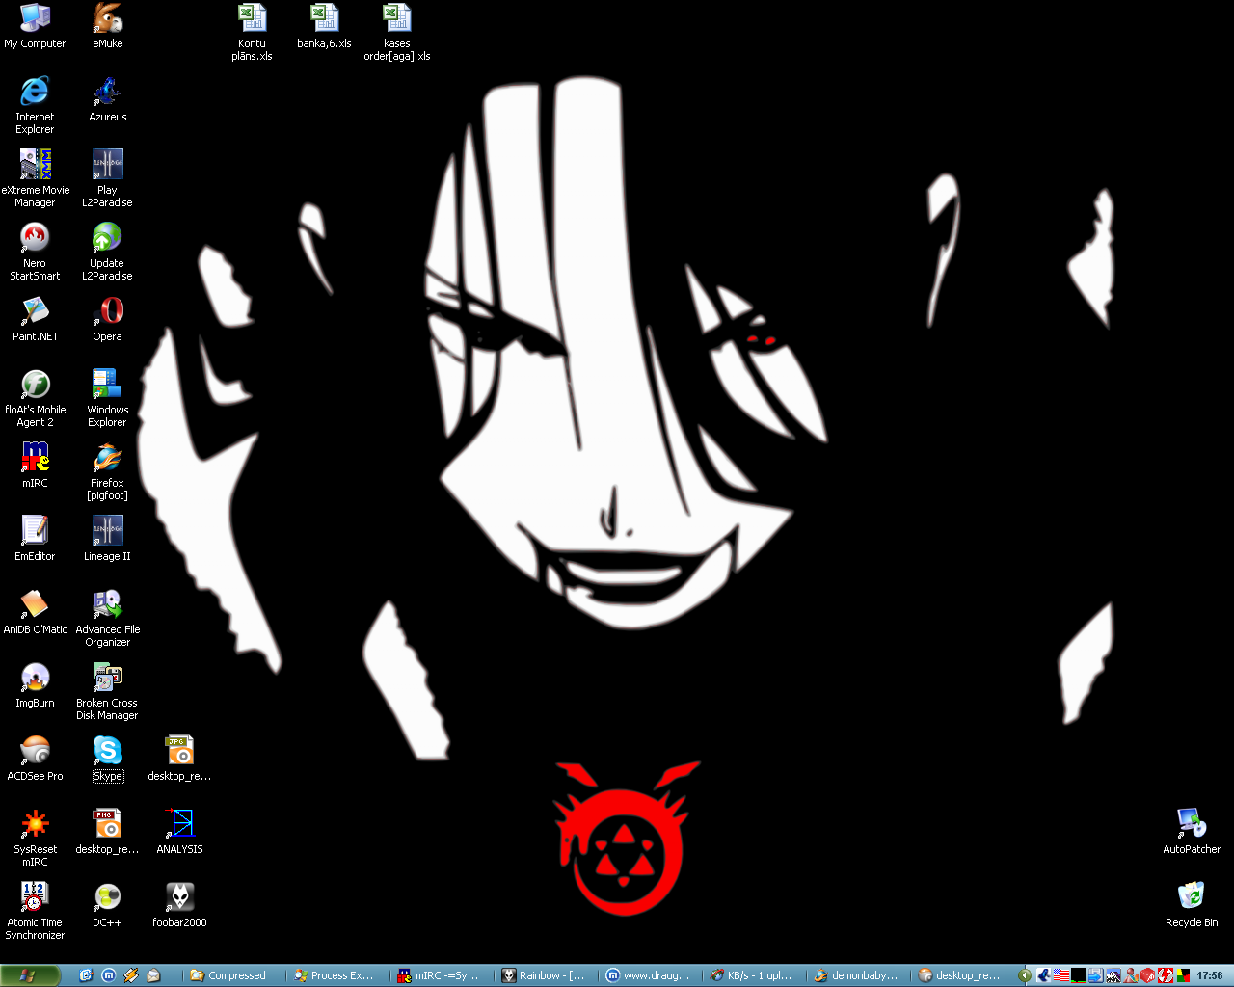Click Maxthon quick launch icon
The width and height of the screenshot is (1234, 987).
(x=108, y=975)
